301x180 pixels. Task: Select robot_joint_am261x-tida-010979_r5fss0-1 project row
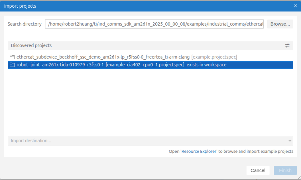point(150,65)
